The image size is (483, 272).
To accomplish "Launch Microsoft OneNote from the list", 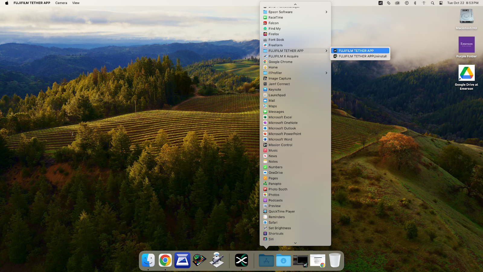I will pyautogui.click(x=295, y=123).
